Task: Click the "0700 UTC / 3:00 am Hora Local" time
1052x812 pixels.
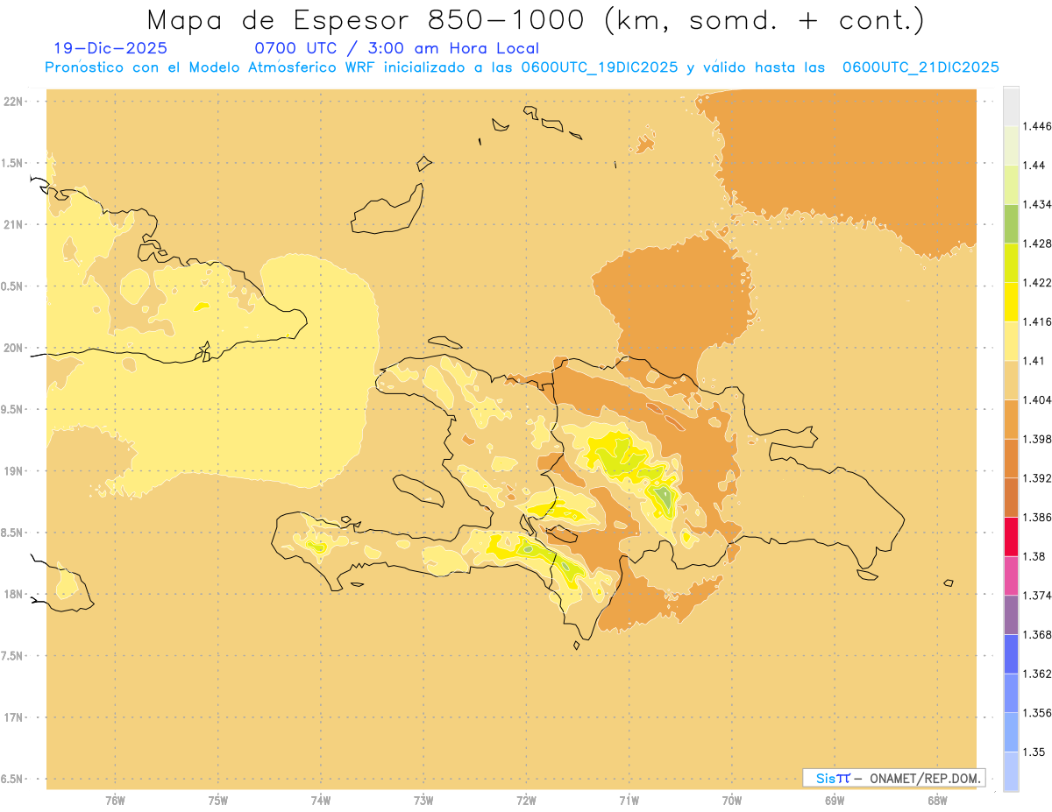Action: [396, 49]
